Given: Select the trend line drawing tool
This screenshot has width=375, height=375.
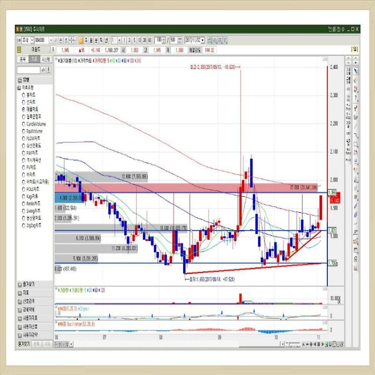Looking at the screenshot, I should pos(356,126).
